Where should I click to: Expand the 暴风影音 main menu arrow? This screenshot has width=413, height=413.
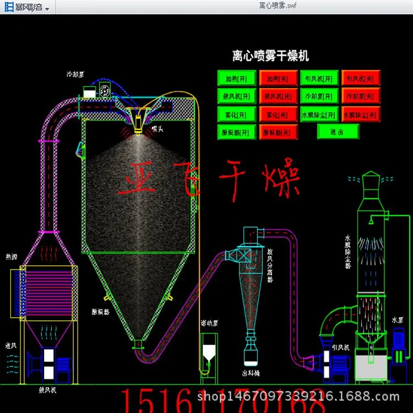pyautogui.click(x=47, y=9)
